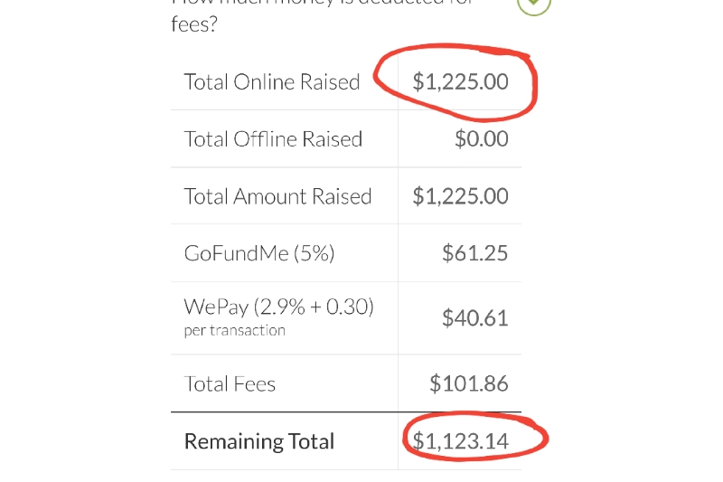Click the $101.86 total fees value
Screen dimensions: 723x482
tap(469, 383)
